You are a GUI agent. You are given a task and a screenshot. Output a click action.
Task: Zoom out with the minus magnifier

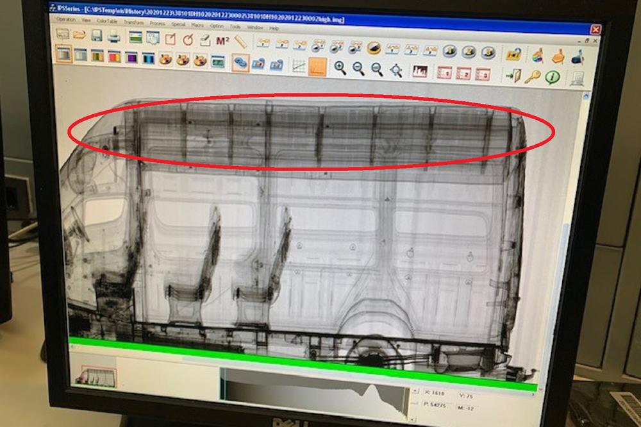click(358, 69)
